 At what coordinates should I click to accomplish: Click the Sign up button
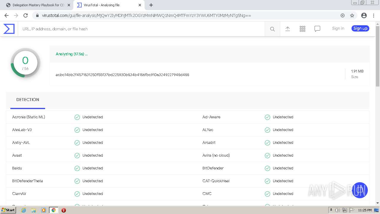click(360, 29)
